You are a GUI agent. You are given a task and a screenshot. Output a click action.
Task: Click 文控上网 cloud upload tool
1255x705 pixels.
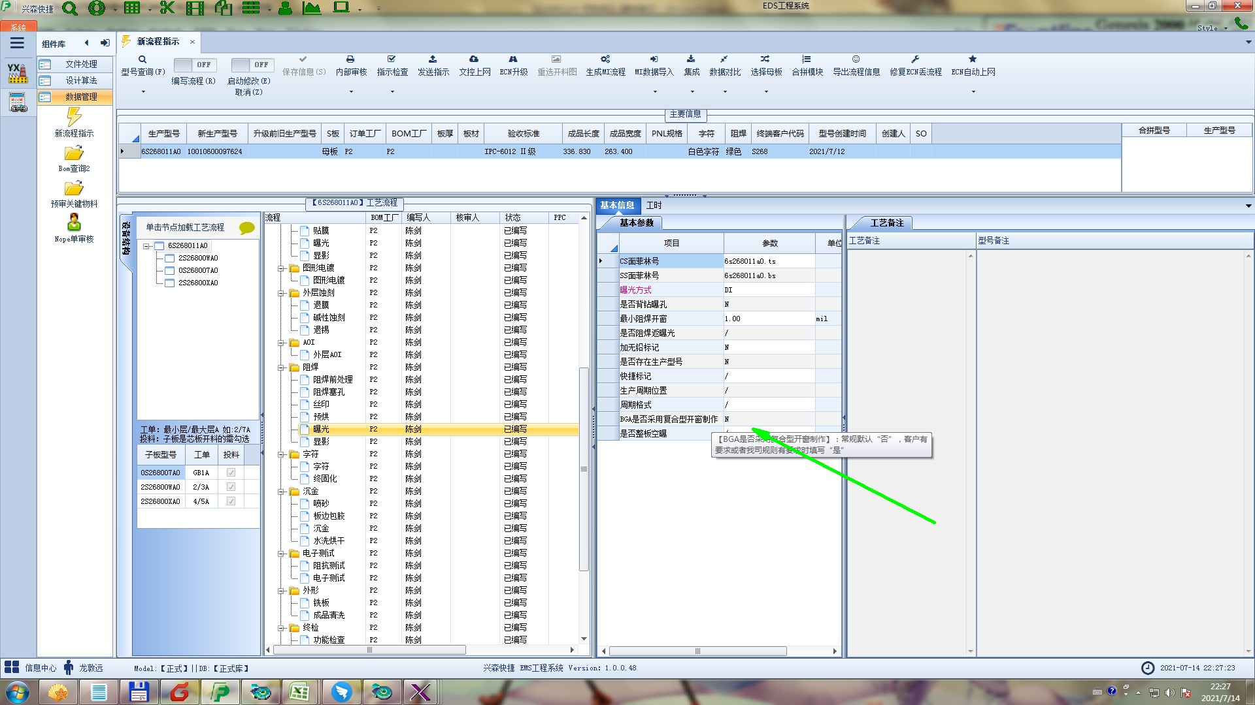coord(475,66)
